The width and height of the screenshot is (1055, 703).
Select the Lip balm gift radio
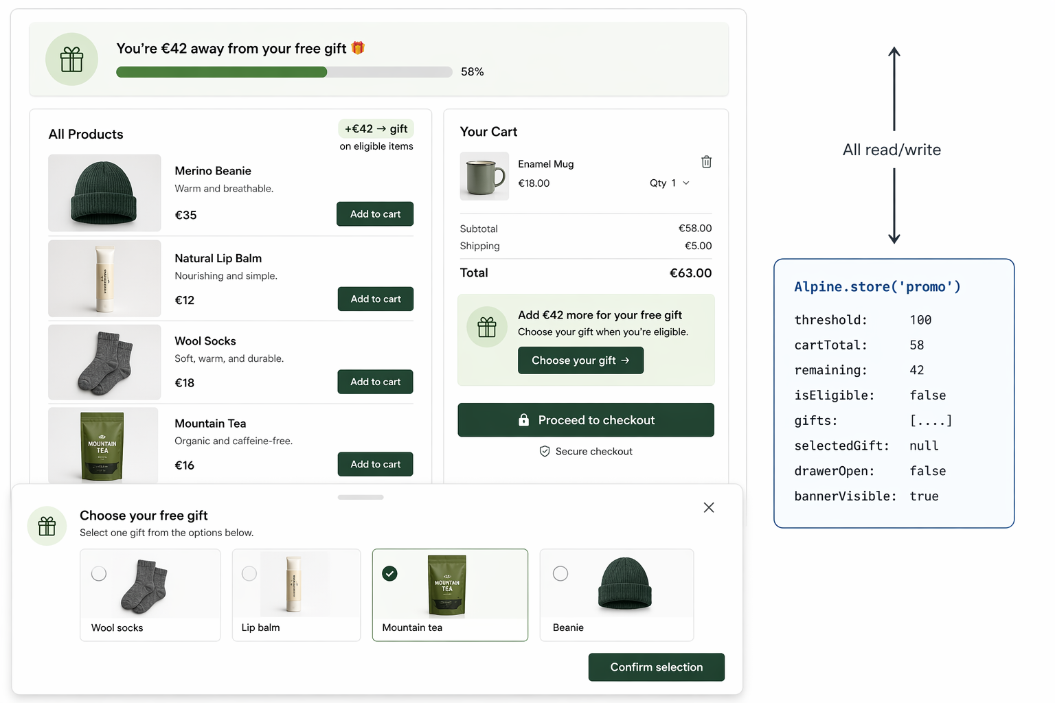coord(249,573)
